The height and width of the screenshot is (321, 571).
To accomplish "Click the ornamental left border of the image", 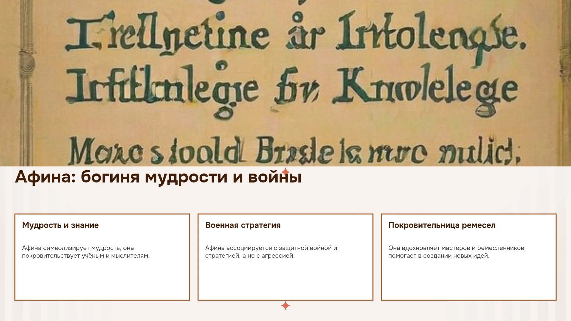I will 27,83.
